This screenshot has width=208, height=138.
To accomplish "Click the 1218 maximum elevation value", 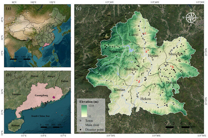I will pos(91,106).
